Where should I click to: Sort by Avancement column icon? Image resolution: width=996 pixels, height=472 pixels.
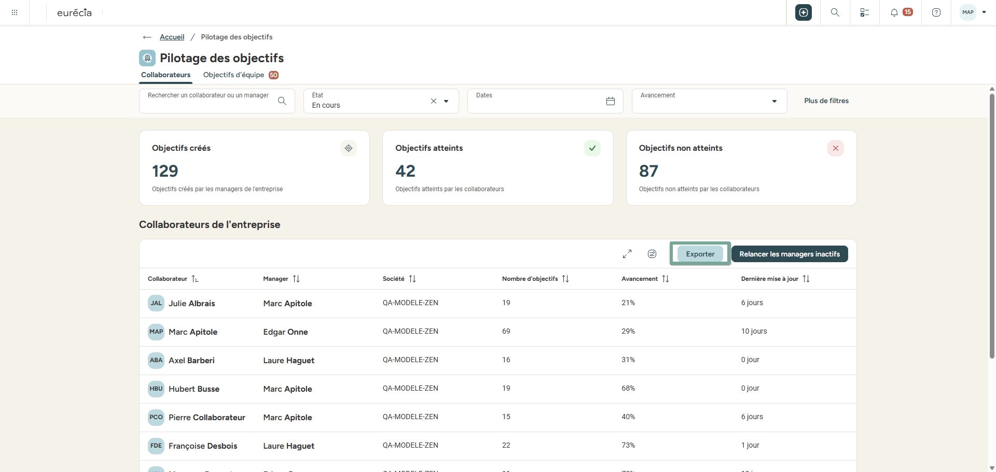pos(666,279)
